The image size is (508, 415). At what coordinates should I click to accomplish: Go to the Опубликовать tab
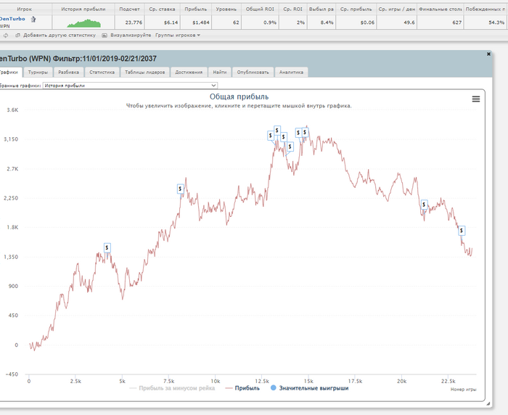coord(253,73)
